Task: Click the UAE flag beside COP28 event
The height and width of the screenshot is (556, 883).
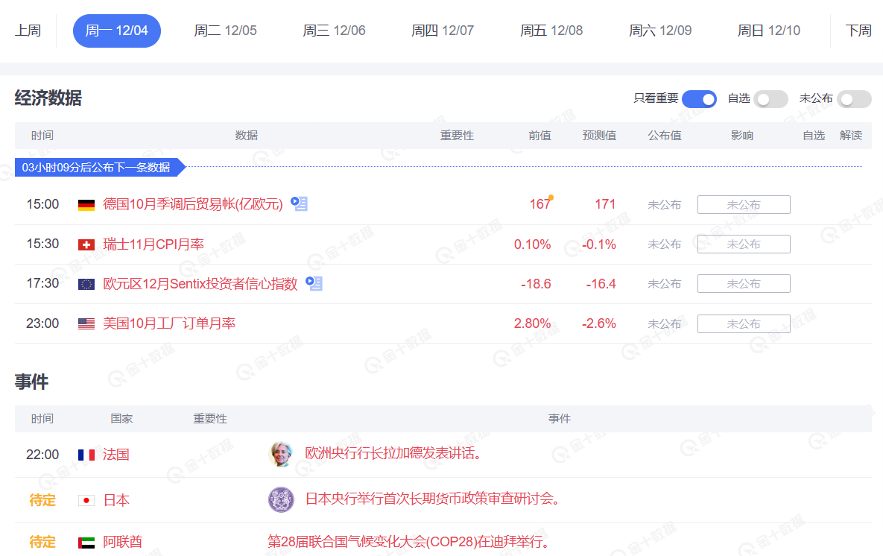Action: click(85, 543)
